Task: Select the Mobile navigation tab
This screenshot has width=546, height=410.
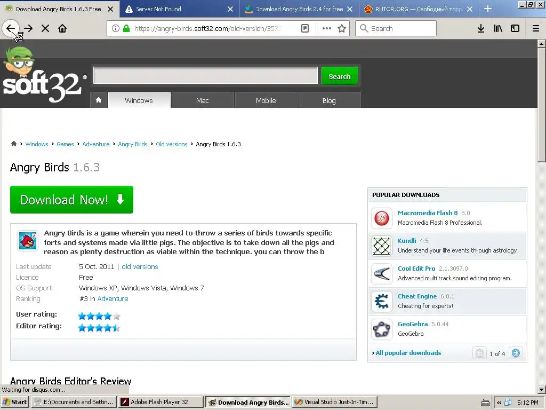Action: 266,100
